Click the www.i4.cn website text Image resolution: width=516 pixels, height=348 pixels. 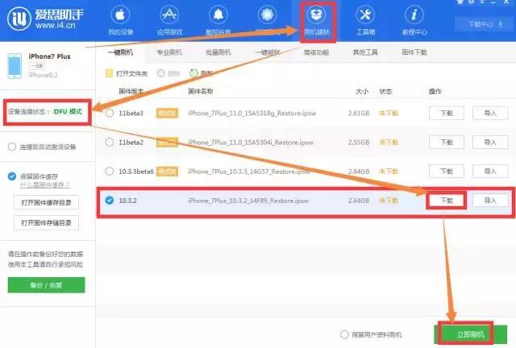pyautogui.click(x=56, y=25)
